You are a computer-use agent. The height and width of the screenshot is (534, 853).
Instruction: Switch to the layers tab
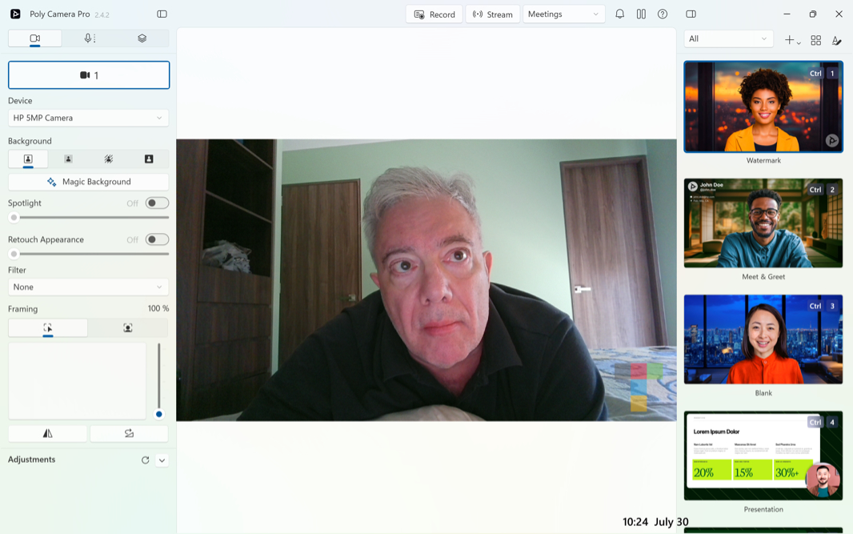point(142,38)
